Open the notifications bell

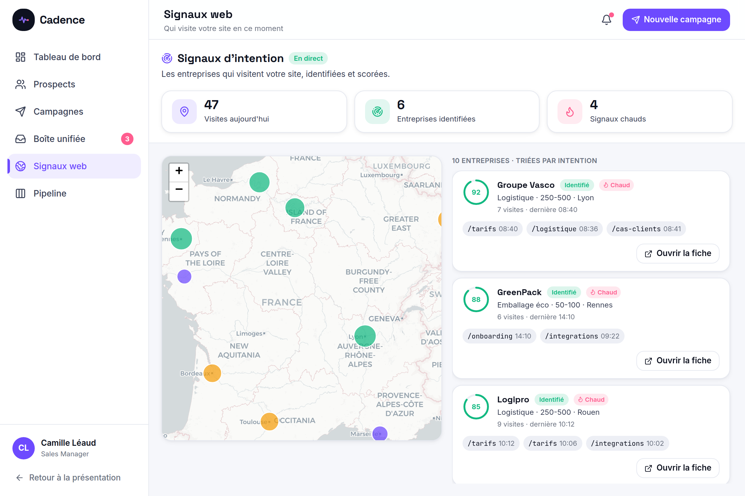point(607,20)
